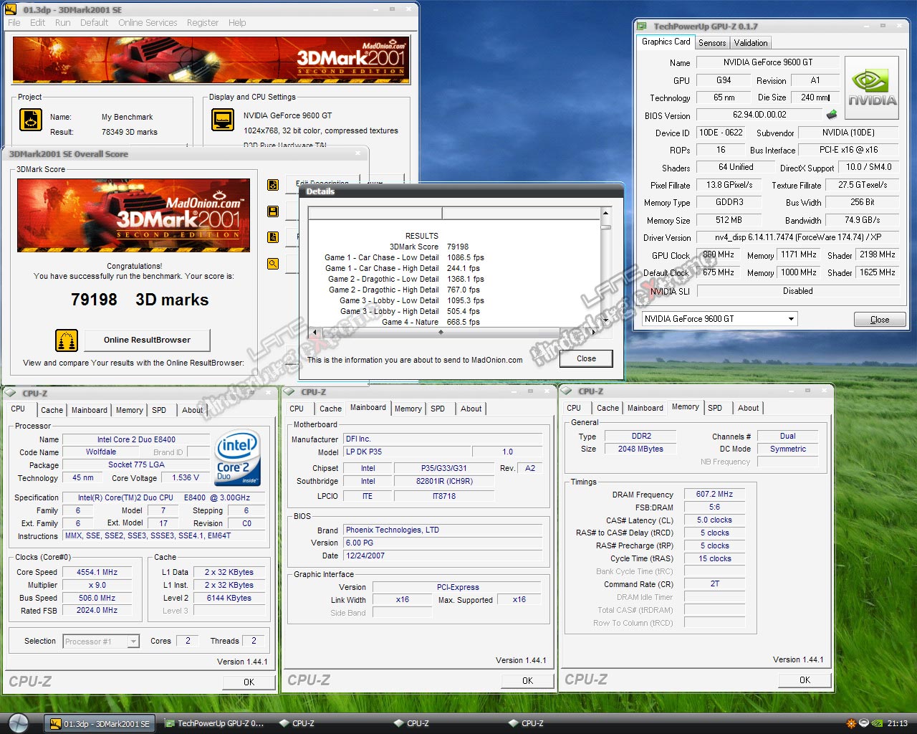Click the BIOS Version field 62.94.0D.00.02
This screenshot has height=734, width=917.
pyautogui.click(x=759, y=115)
